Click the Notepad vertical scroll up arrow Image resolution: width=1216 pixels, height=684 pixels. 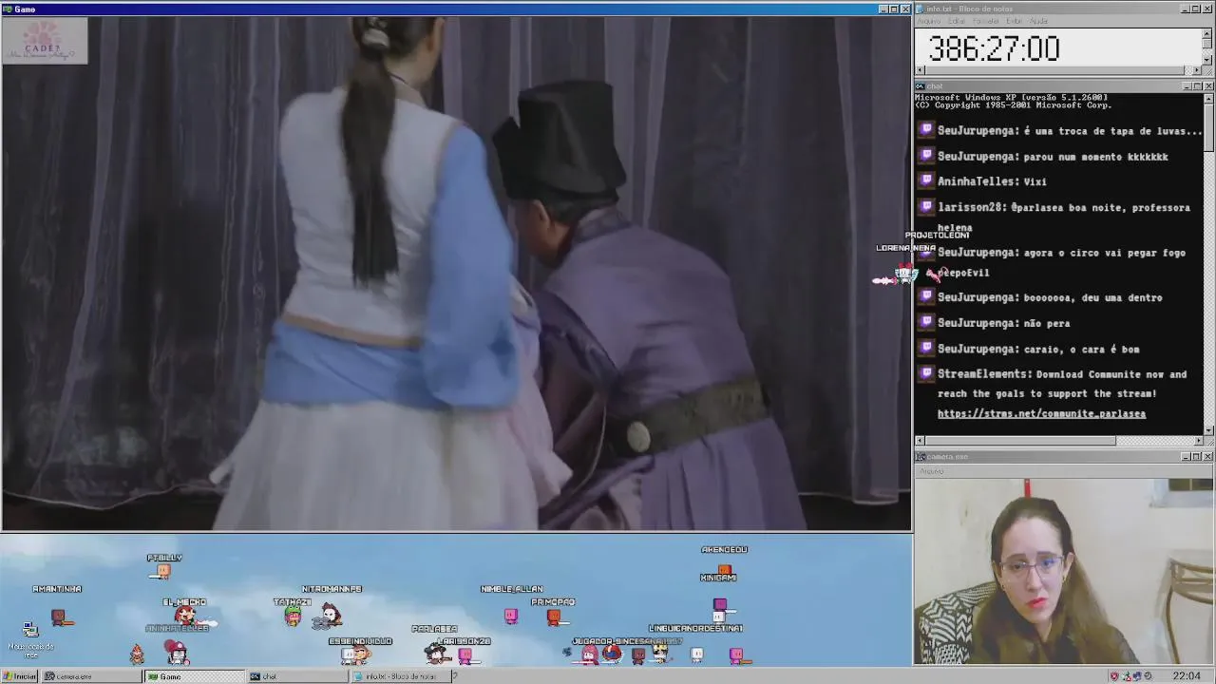1208,32
